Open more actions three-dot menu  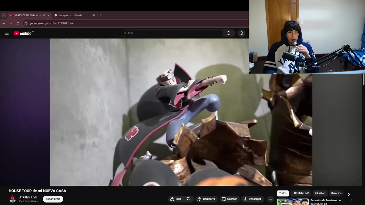[270, 199]
